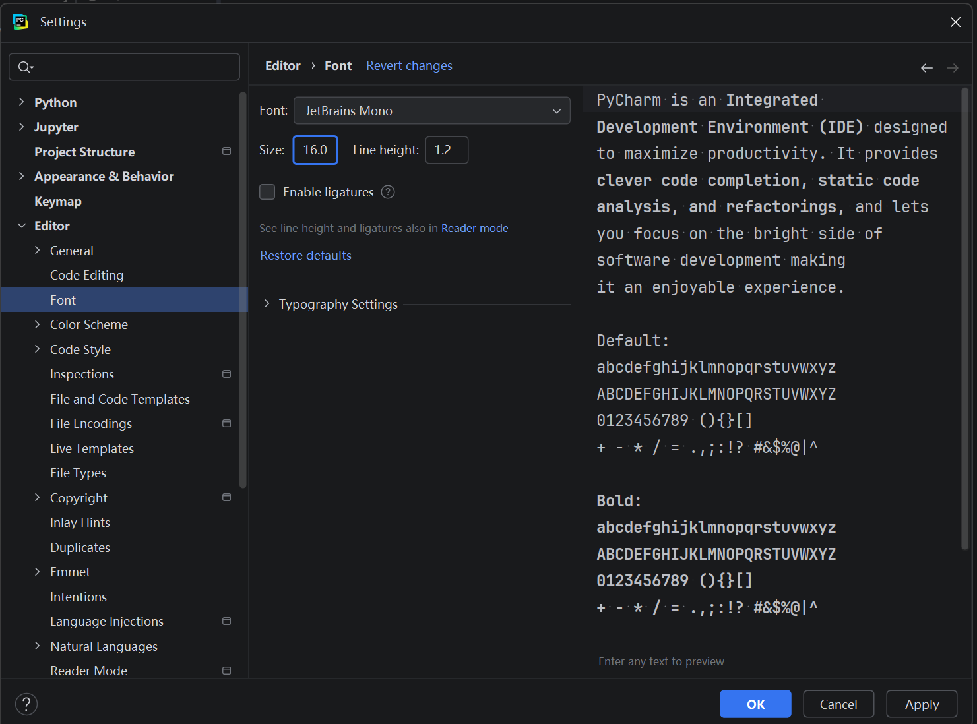Click project-level icon beside Reader Mode
Screen dimensions: 977x724
click(227, 671)
